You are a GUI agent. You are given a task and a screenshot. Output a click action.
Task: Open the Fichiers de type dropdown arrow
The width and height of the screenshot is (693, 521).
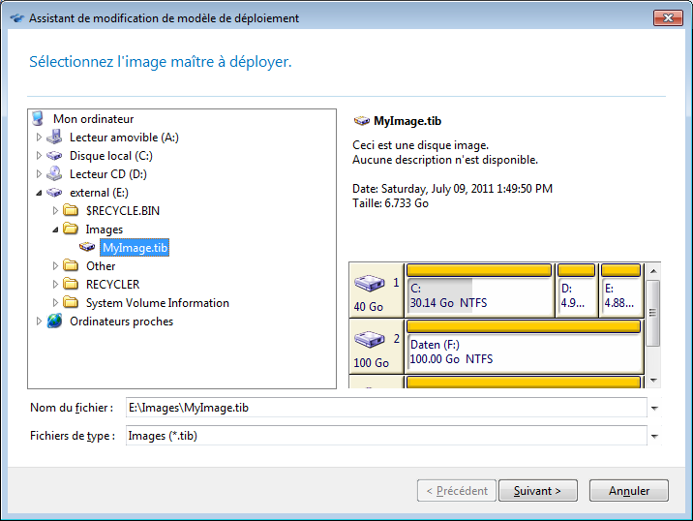tap(655, 437)
